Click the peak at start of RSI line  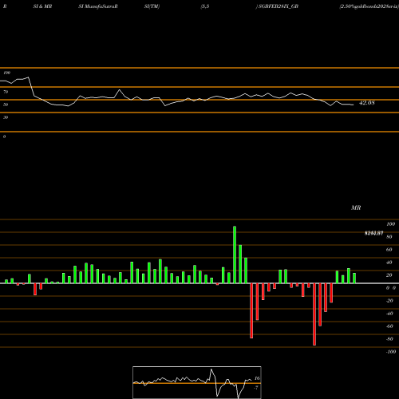coord(28,77)
